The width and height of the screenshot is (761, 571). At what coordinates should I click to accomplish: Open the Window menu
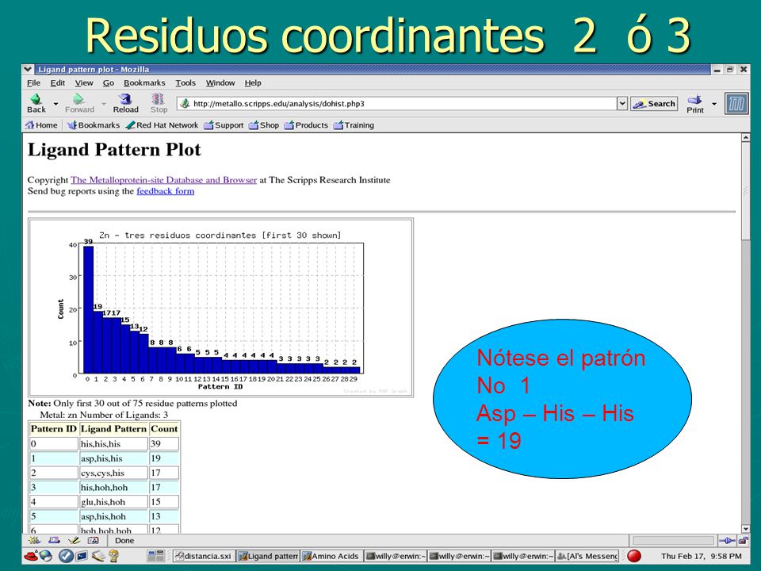click(220, 83)
